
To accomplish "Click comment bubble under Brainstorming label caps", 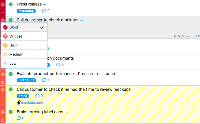I will (19, 118).
